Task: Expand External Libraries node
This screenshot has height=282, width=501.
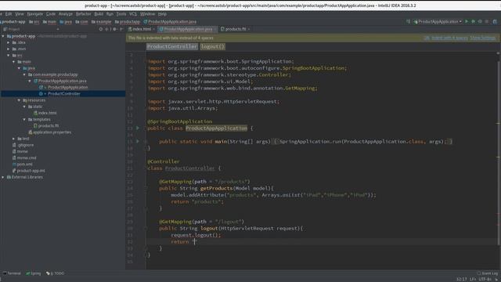Action: 3,177
